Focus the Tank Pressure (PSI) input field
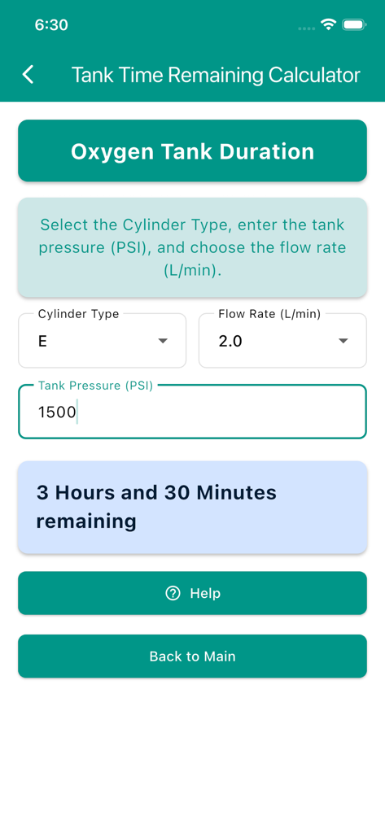The image size is (385, 833). (x=192, y=412)
